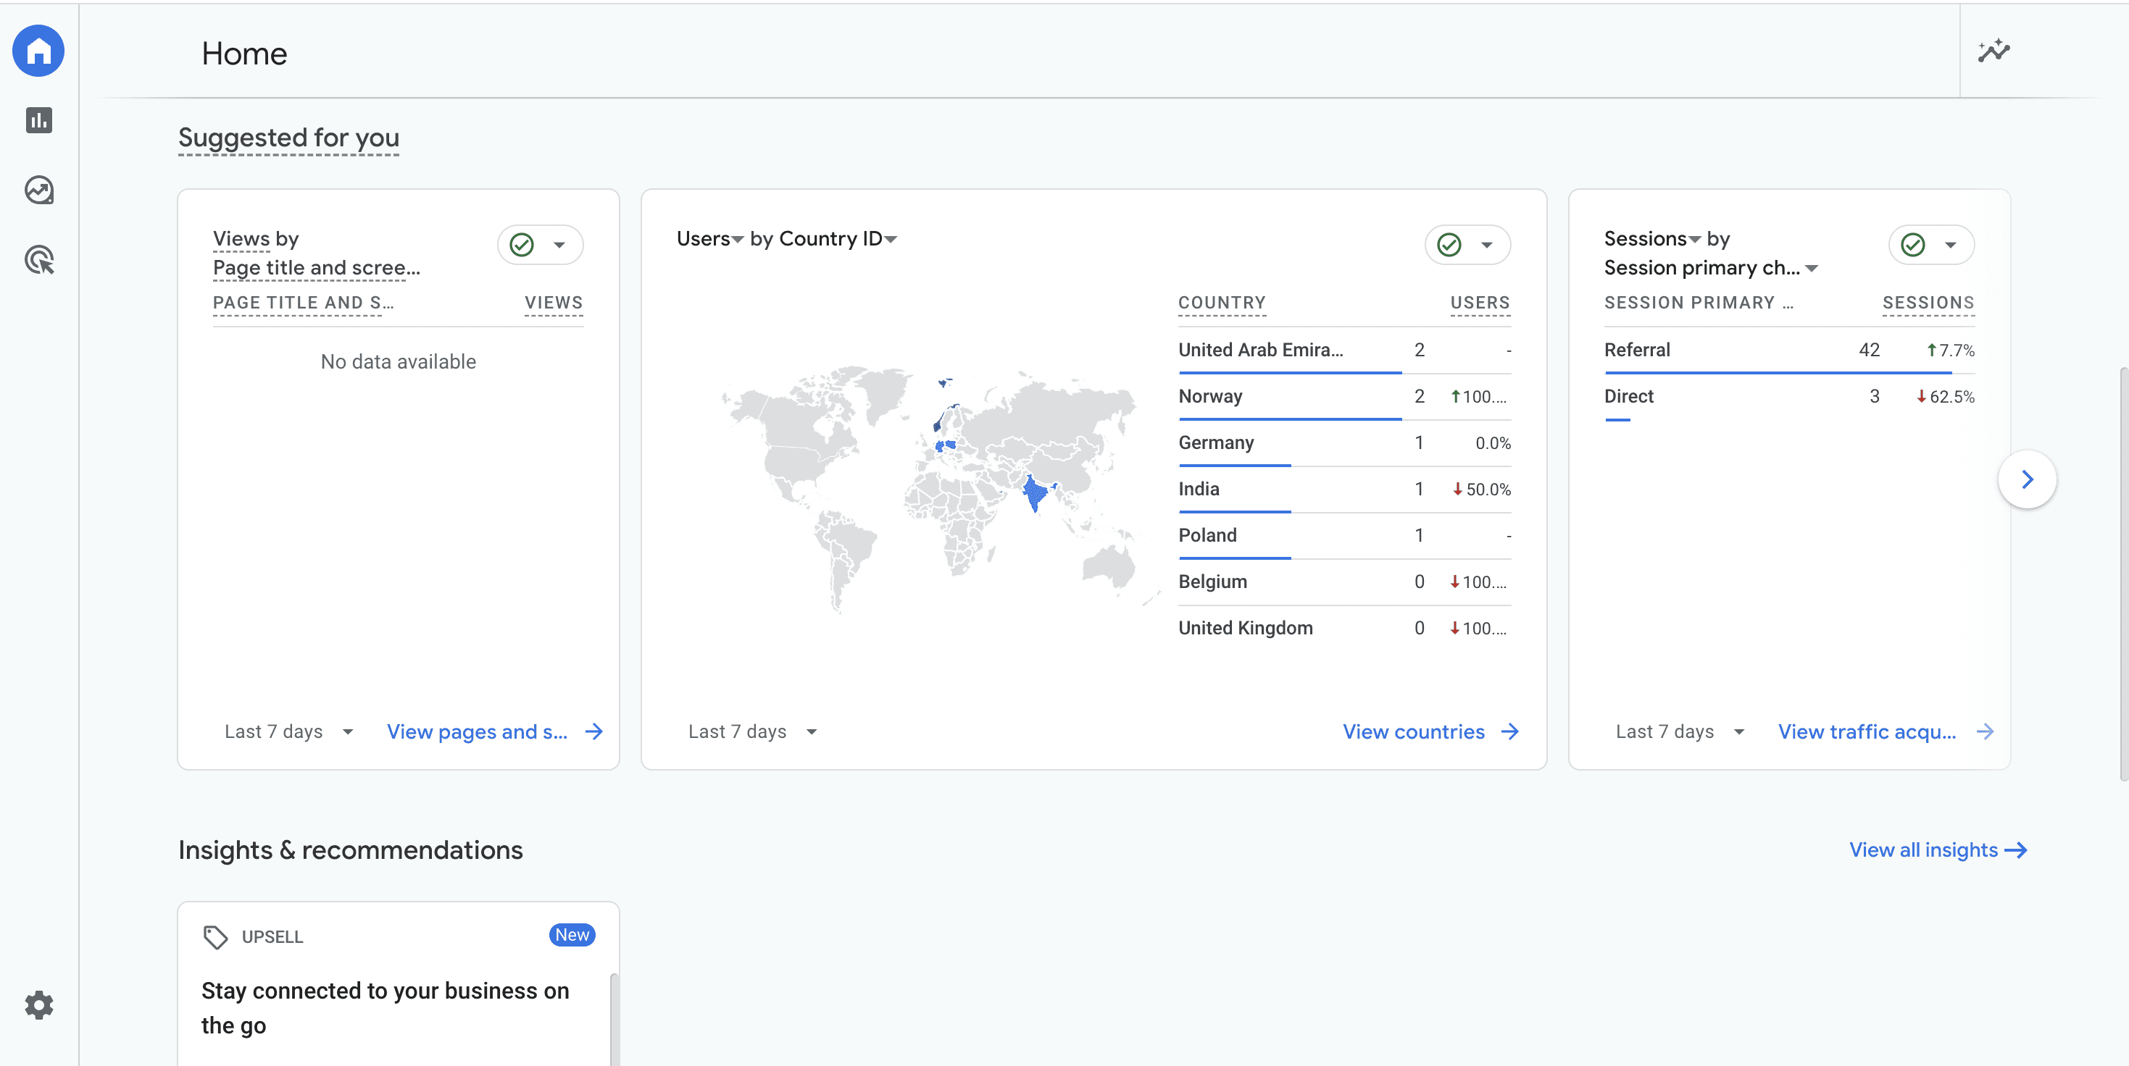Viewport: 2129px width, 1066px height.
Task: Open the Settings gear icon
Action: 39,1006
